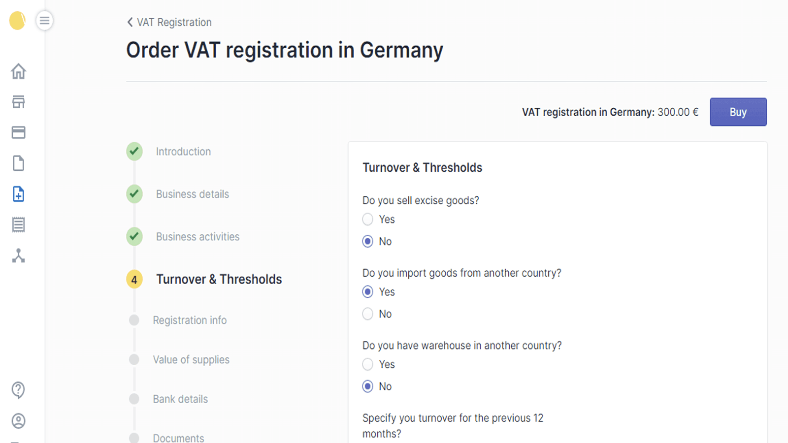Expand the Bank details section

180,399
